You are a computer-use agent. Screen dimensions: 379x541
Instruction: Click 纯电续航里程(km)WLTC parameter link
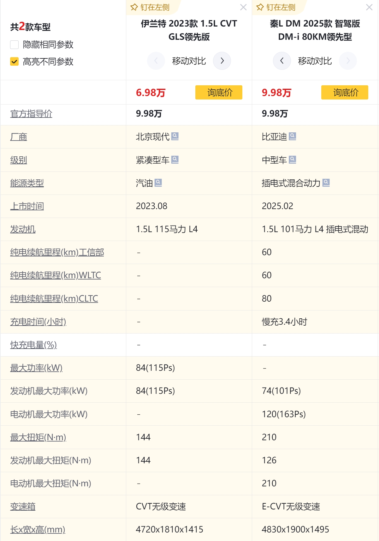(x=56, y=275)
